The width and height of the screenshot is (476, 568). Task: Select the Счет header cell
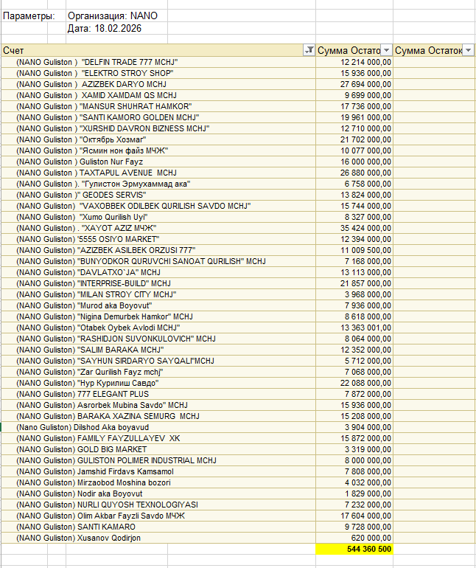click(x=158, y=50)
